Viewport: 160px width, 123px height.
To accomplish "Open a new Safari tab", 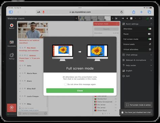I will [x=141, y=12].
